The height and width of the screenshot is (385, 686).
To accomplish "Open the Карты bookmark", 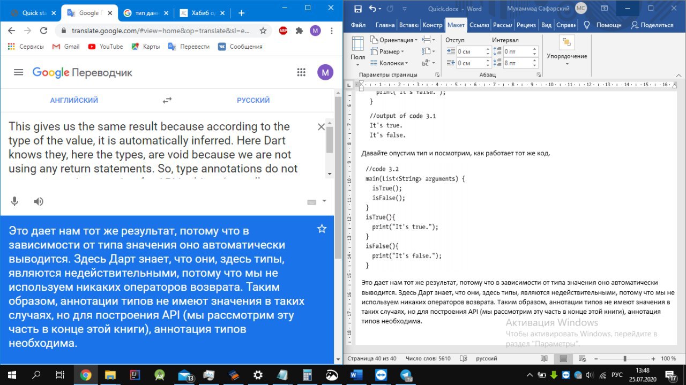I will 145,47.
